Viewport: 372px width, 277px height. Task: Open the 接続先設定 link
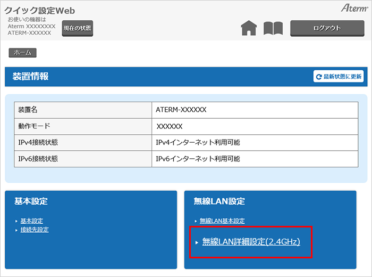pyautogui.click(x=35, y=230)
